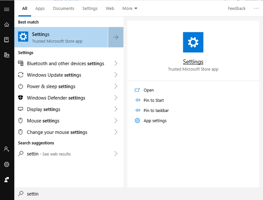The height and width of the screenshot is (200, 263).
Task: Click the Bluetooth devices icon
Action: (x=21, y=63)
